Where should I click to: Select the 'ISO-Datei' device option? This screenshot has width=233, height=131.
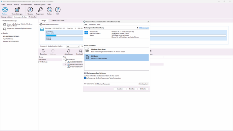pyautogui.click(x=116, y=58)
